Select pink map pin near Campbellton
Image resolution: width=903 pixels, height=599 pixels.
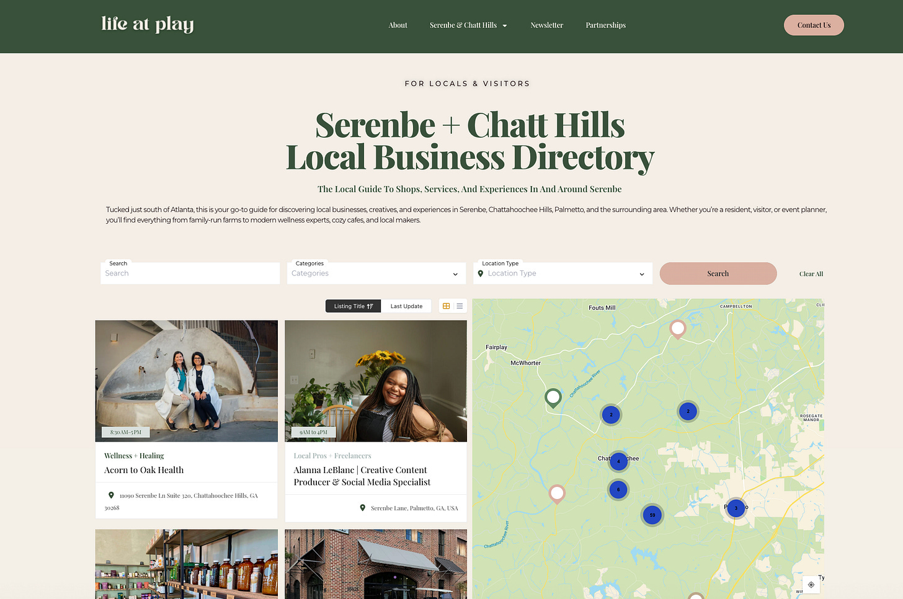(x=678, y=329)
